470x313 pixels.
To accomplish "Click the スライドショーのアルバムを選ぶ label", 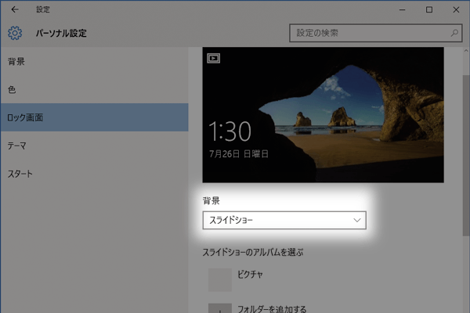I will pyautogui.click(x=253, y=252).
